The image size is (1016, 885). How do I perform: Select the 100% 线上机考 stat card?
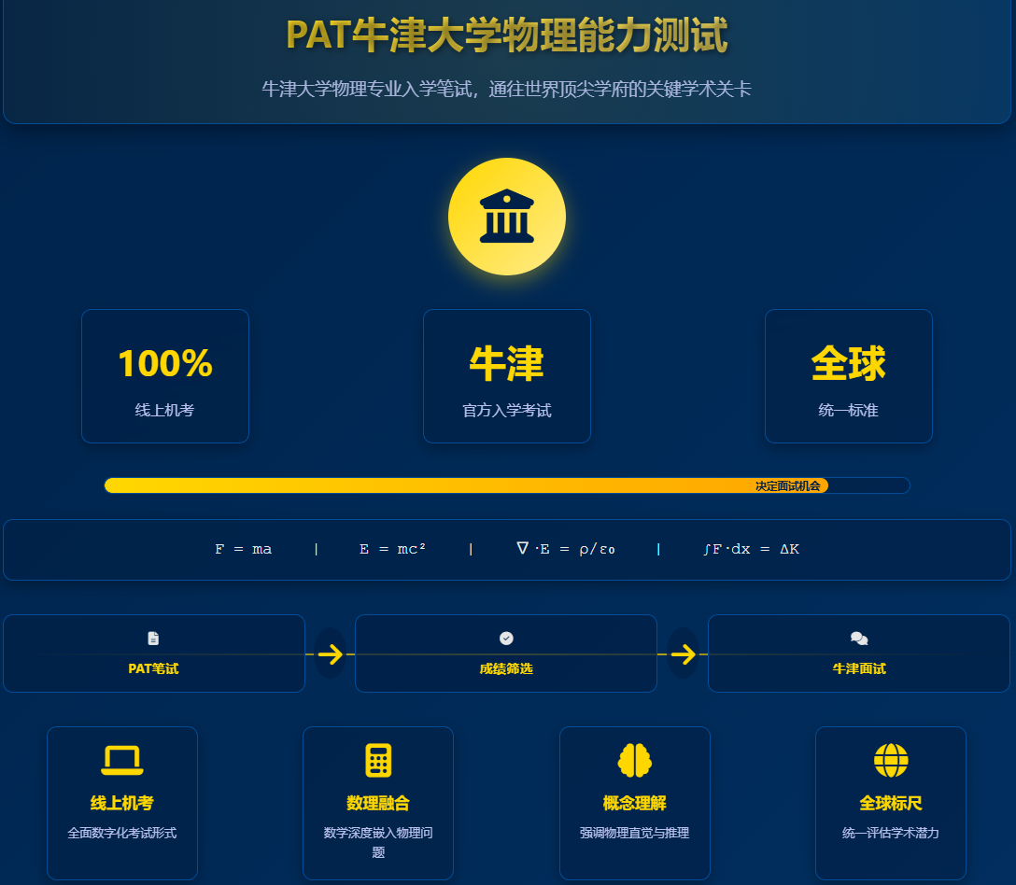(x=165, y=376)
